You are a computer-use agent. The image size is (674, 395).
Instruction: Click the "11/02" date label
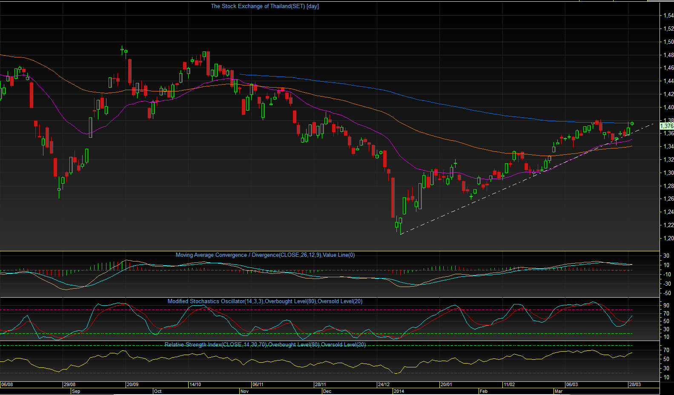(x=509, y=384)
